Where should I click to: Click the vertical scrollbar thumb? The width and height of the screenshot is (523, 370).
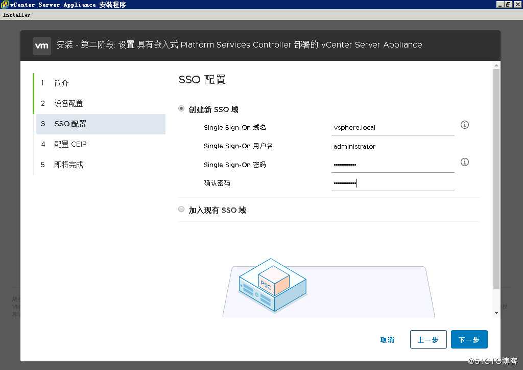496,179
